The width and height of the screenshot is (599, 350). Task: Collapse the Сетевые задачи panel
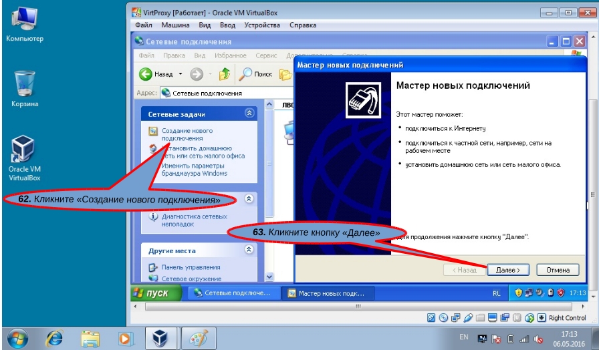249,114
